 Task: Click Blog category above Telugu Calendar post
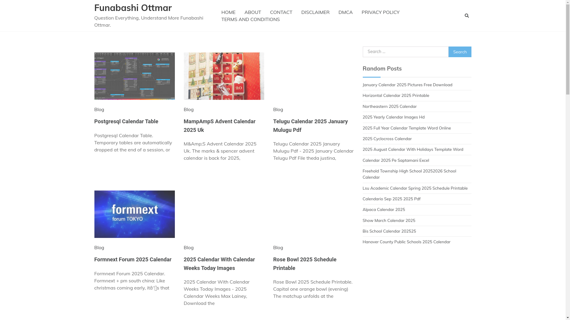(278, 109)
